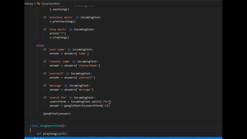Expand the breadcrumb chevron after main.py
The width and height of the screenshot is (247, 139).
35,3
